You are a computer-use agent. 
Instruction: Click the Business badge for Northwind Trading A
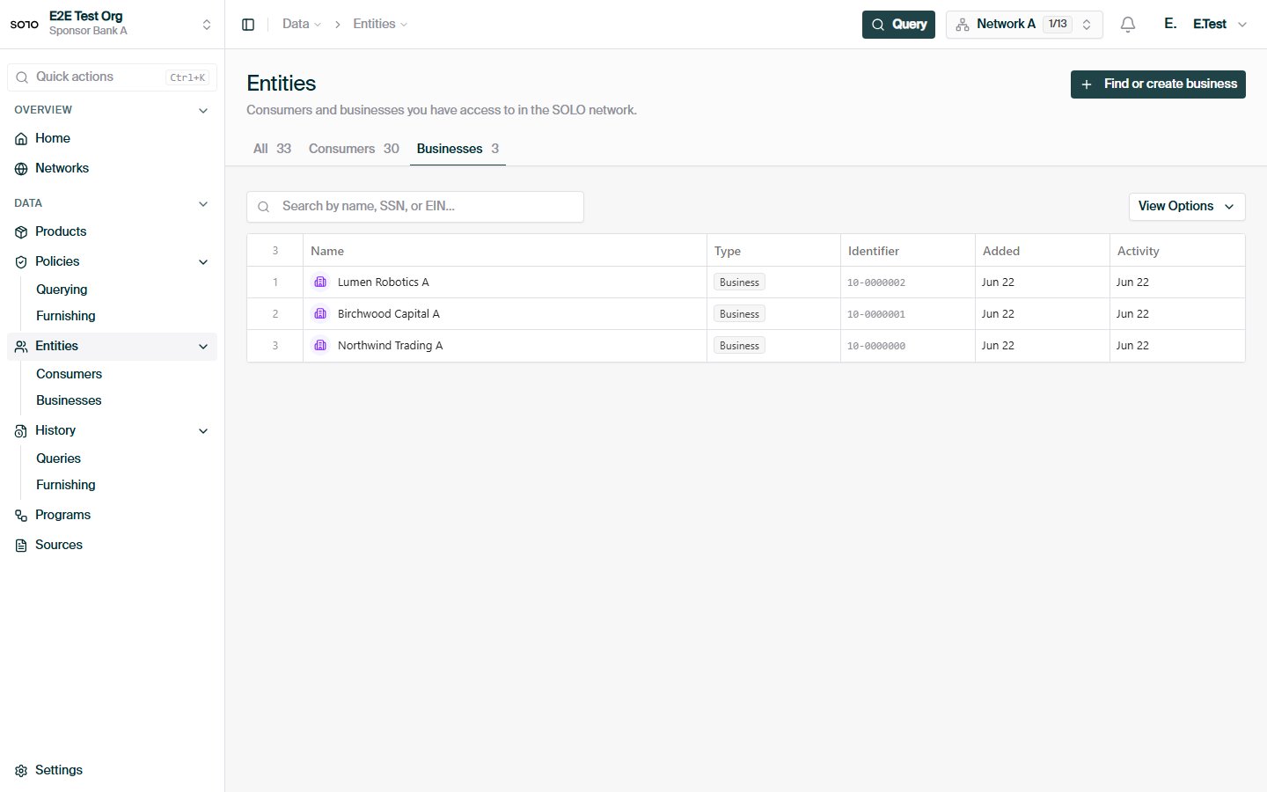(739, 346)
